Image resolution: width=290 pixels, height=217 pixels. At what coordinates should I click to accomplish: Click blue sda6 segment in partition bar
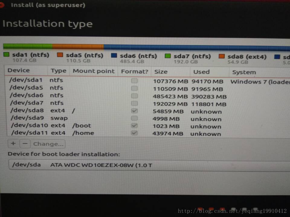click(x=197, y=47)
